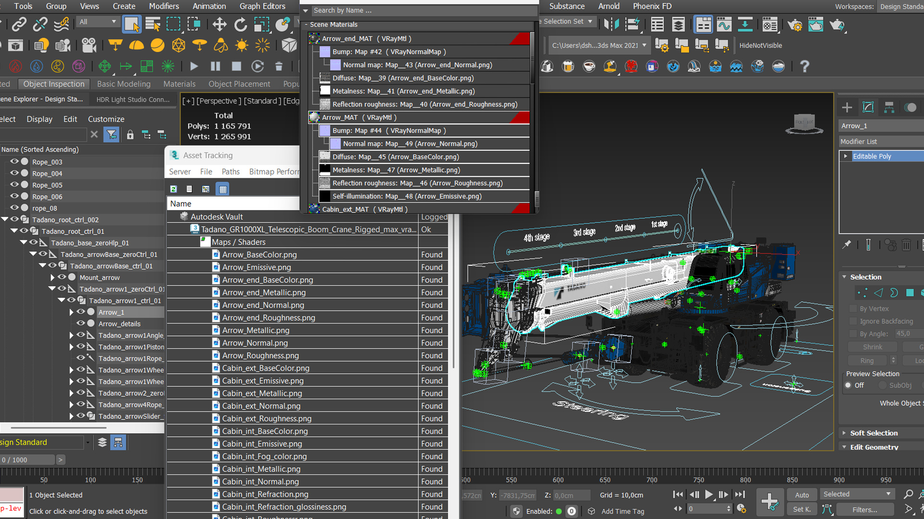
Task: Click the Mirror tool icon
Action: tap(611, 24)
